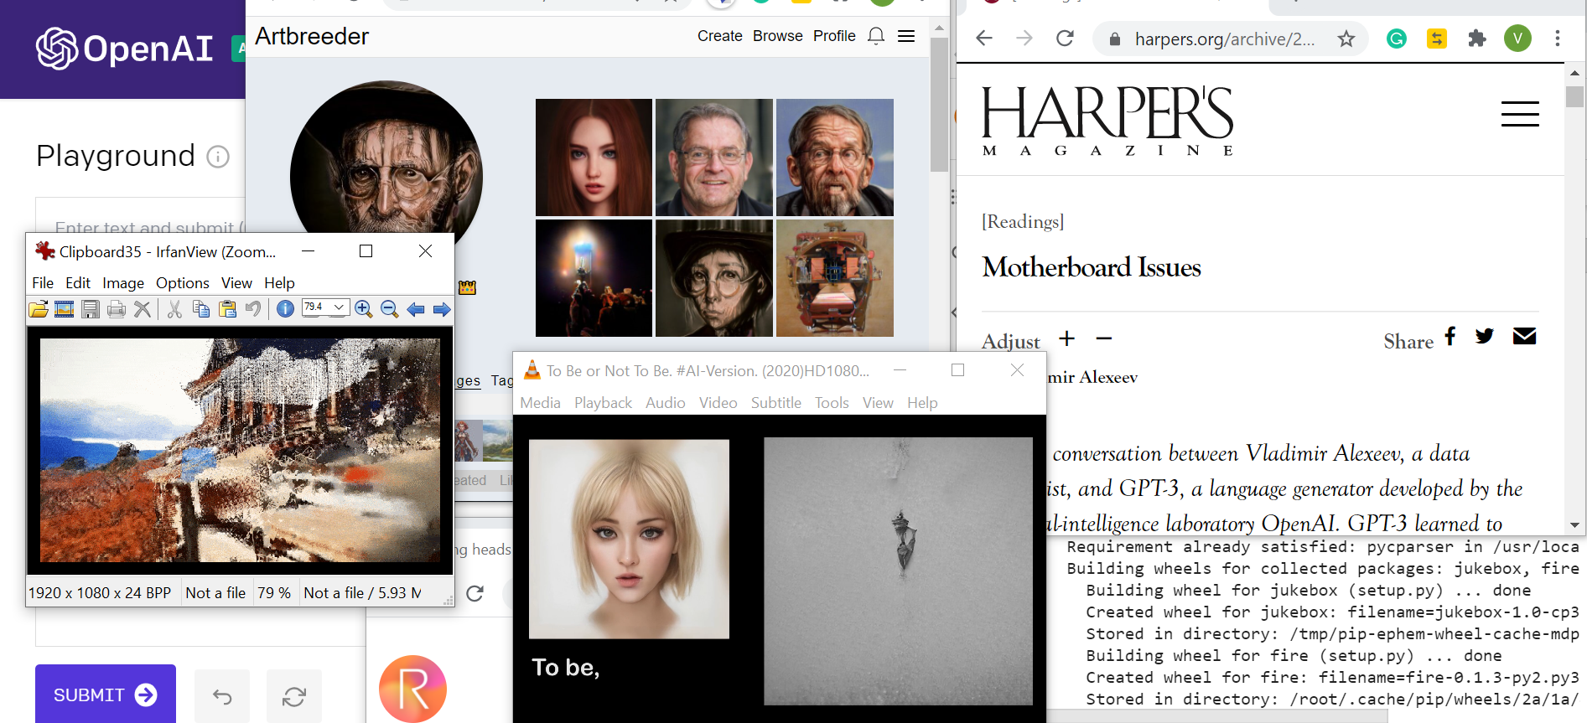Click the Copy icon in IrfanView
Image resolution: width=1587 pixels, height=723 pixels.
(x=201, y=309)
